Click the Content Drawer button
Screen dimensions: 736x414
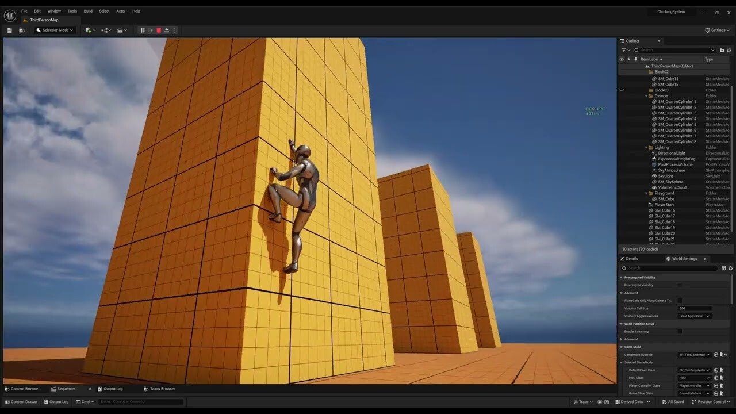tap(21, 401)
